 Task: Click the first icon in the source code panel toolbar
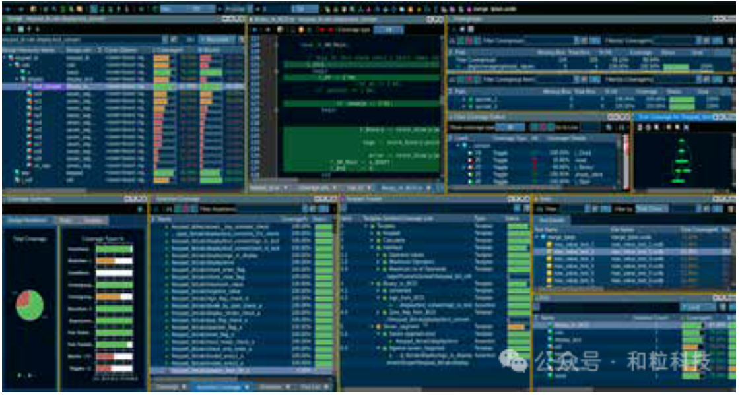[x=253, y=30]
